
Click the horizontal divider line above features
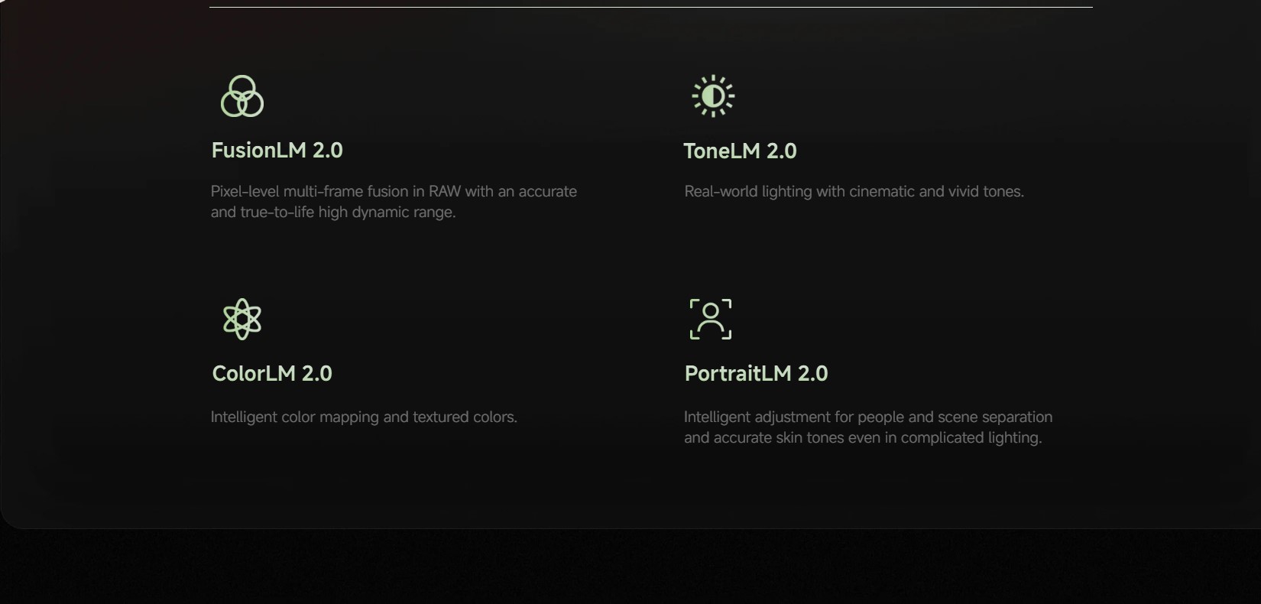(x=650, y=8)
